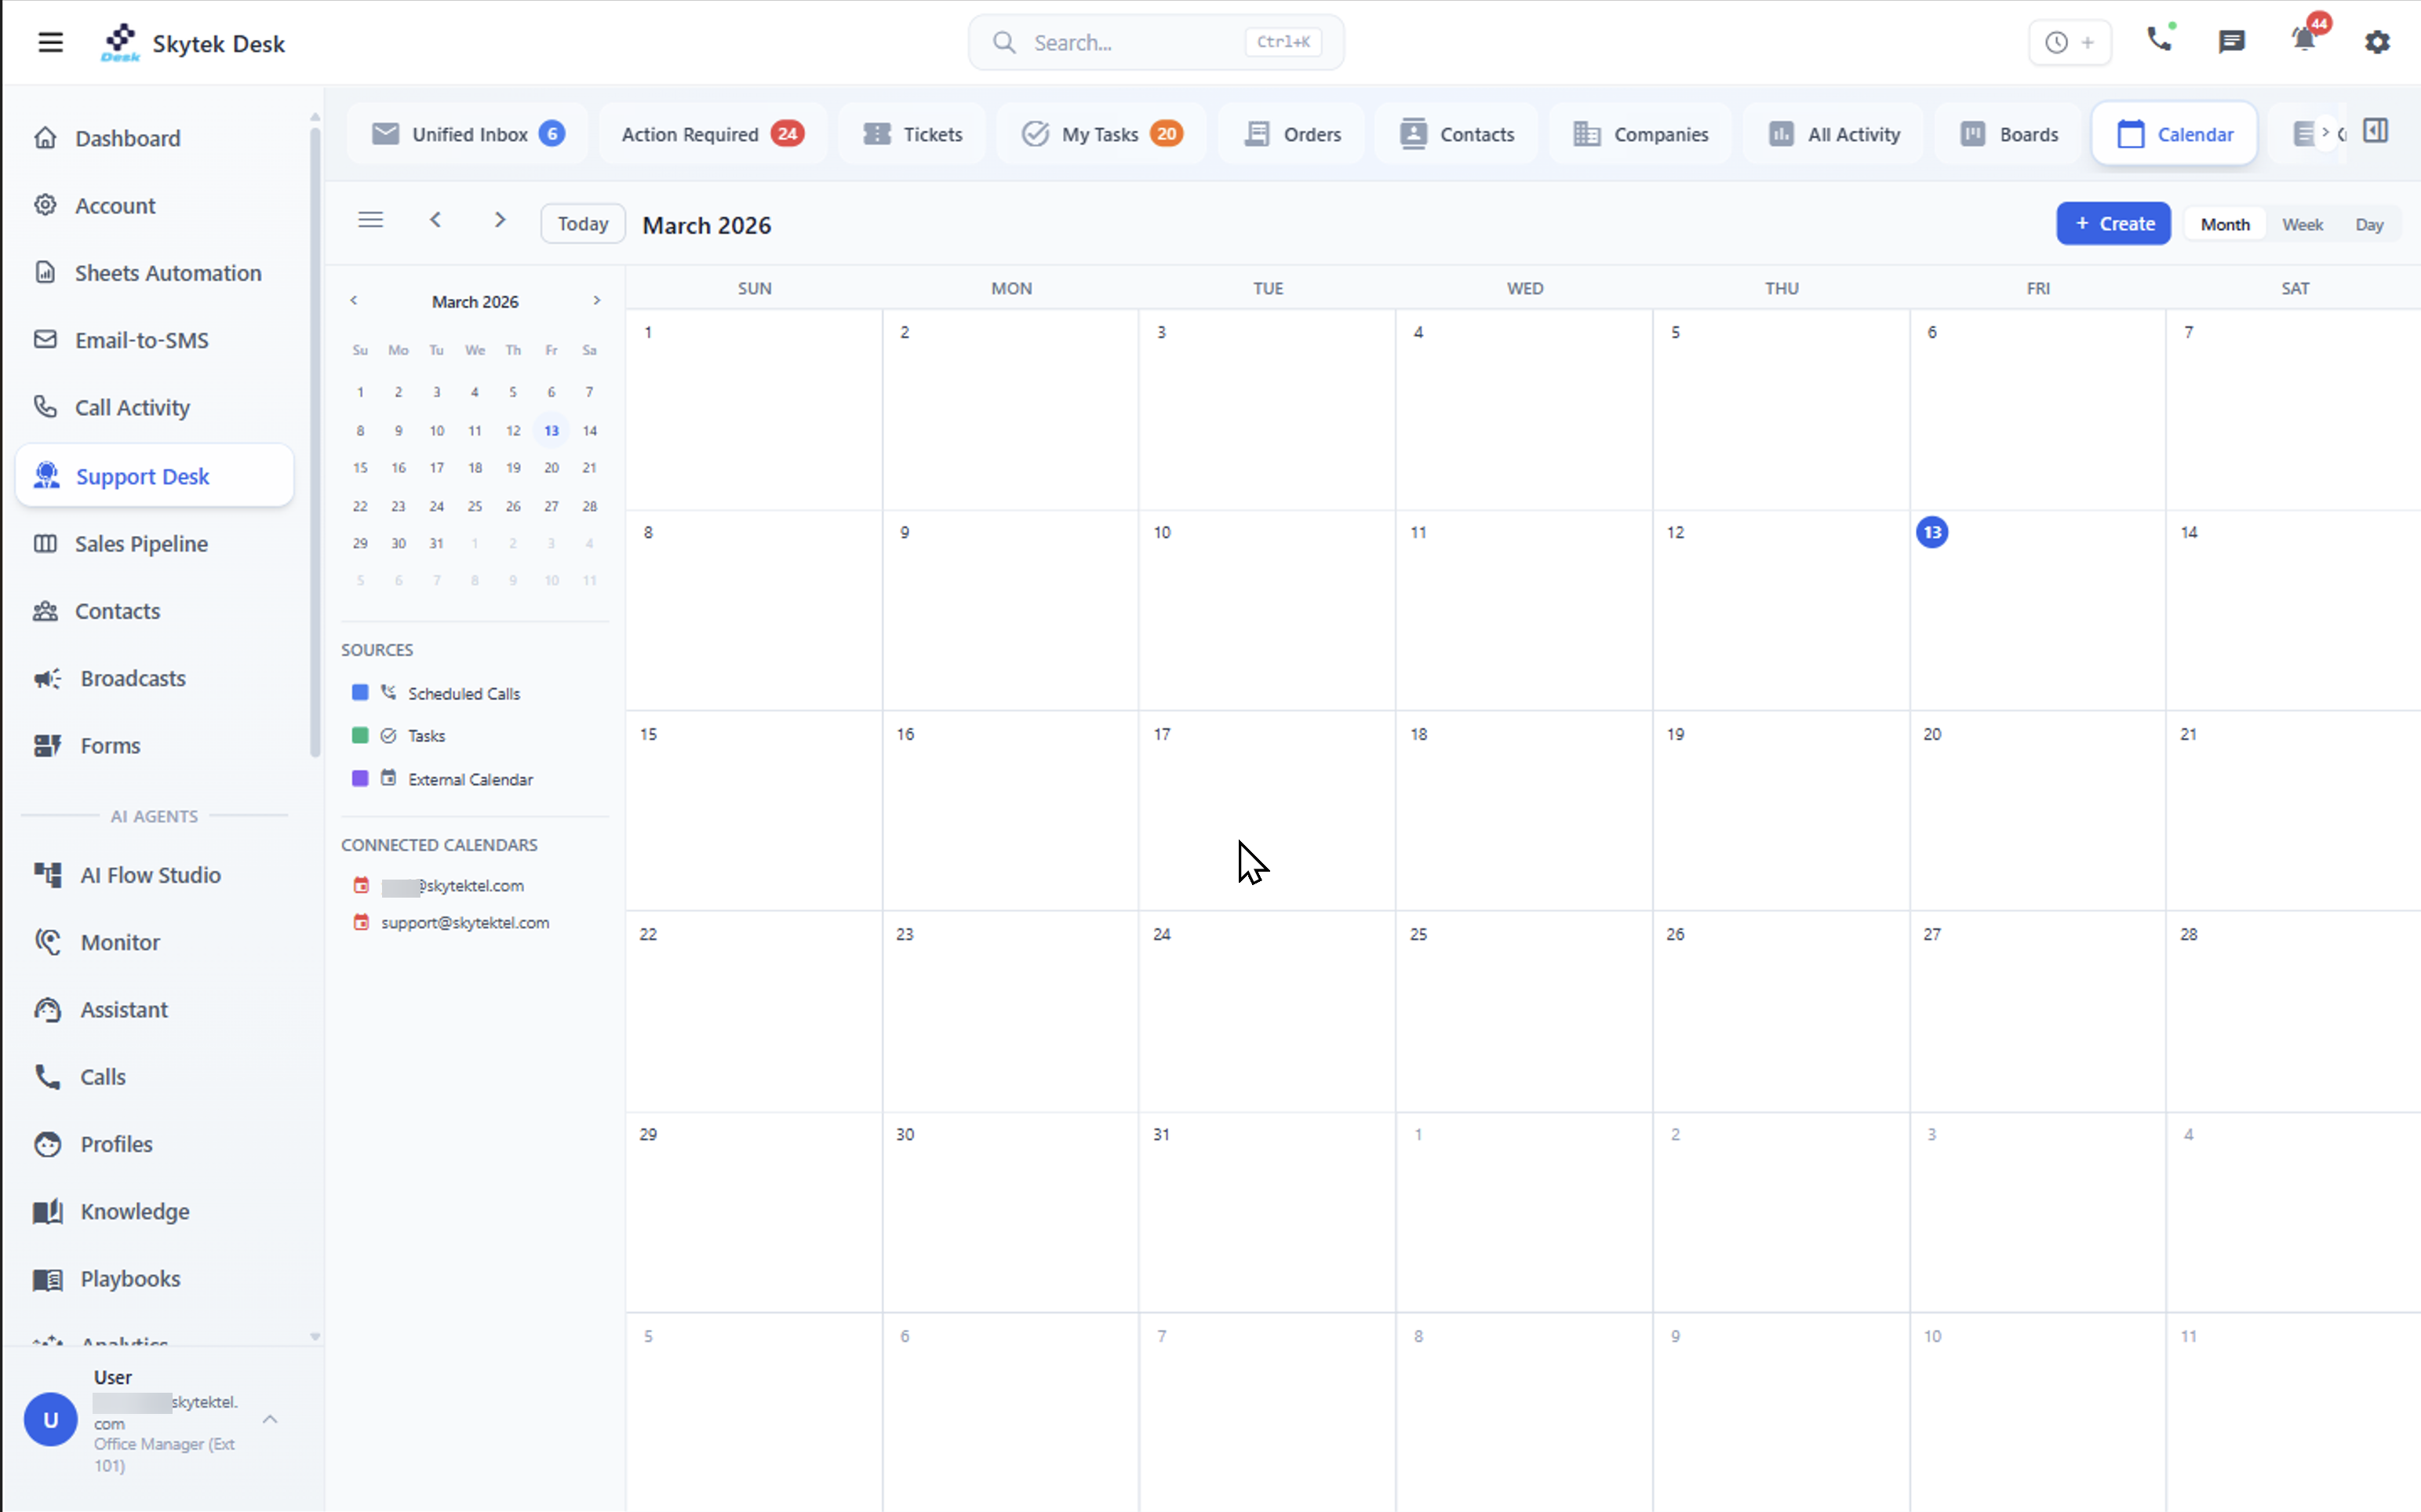Screen dimensions: 2421x1512
Task: Expand the user profile chevron at bottom left
Action: tap(269, 1419)
